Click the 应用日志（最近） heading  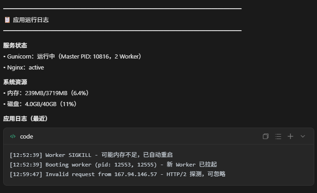[25, 118]
